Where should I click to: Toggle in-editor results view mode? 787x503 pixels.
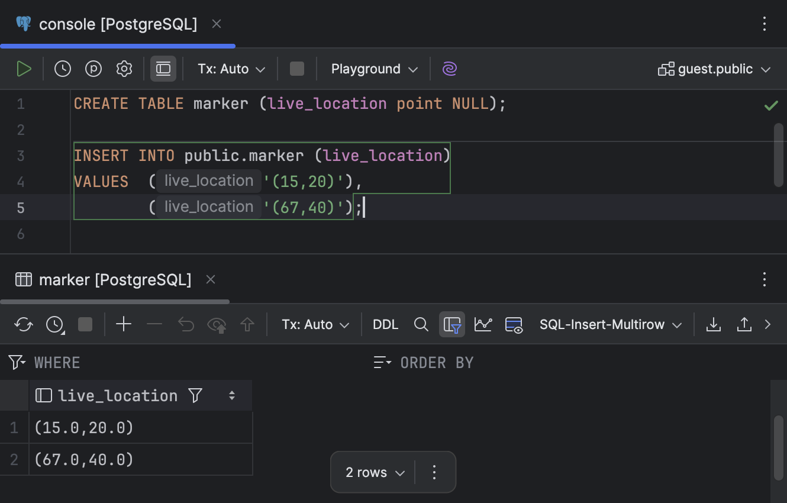[x=163, y=69]
